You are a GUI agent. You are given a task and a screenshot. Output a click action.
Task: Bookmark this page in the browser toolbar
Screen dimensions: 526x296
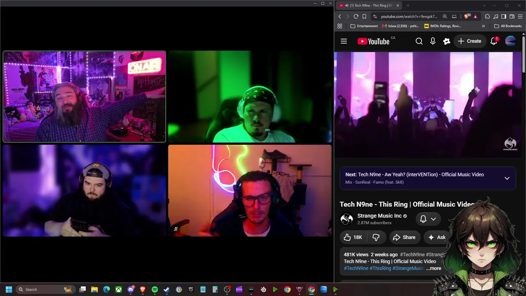click(364, 16)
